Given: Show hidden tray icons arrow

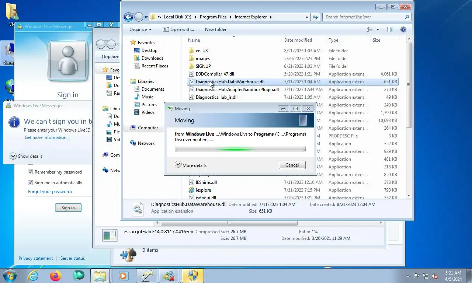Looking at the screenshot, I should click(408, 276).
